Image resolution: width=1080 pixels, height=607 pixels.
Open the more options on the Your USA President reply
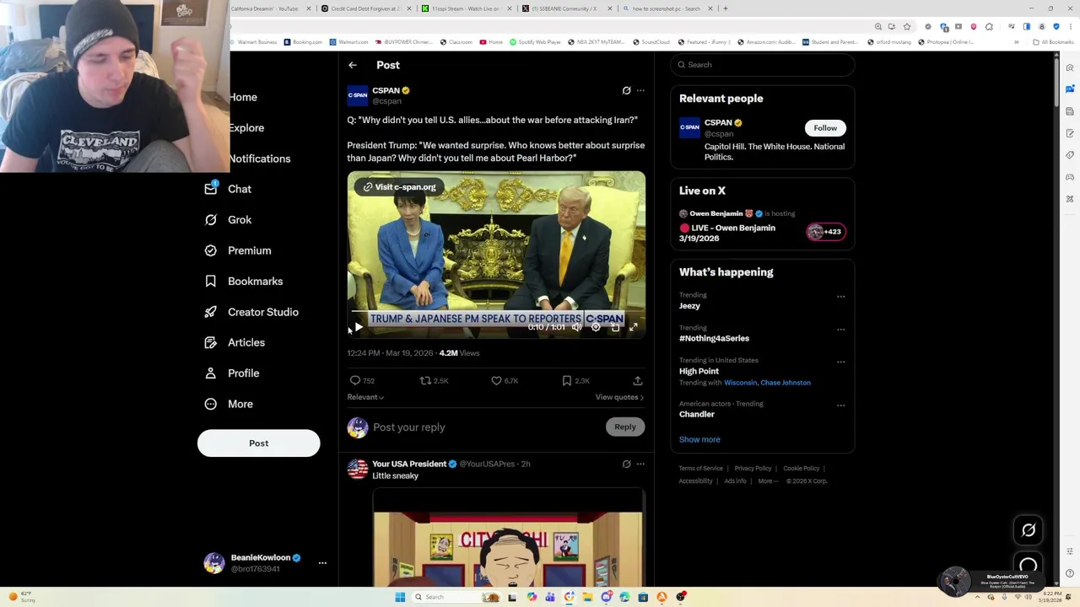[x=640, y=464]
